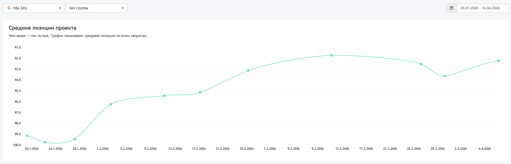Click the data point above 28.1.2026 label
Screen dimensions: 511x164
pyautogui.click(x=75, y=139)
